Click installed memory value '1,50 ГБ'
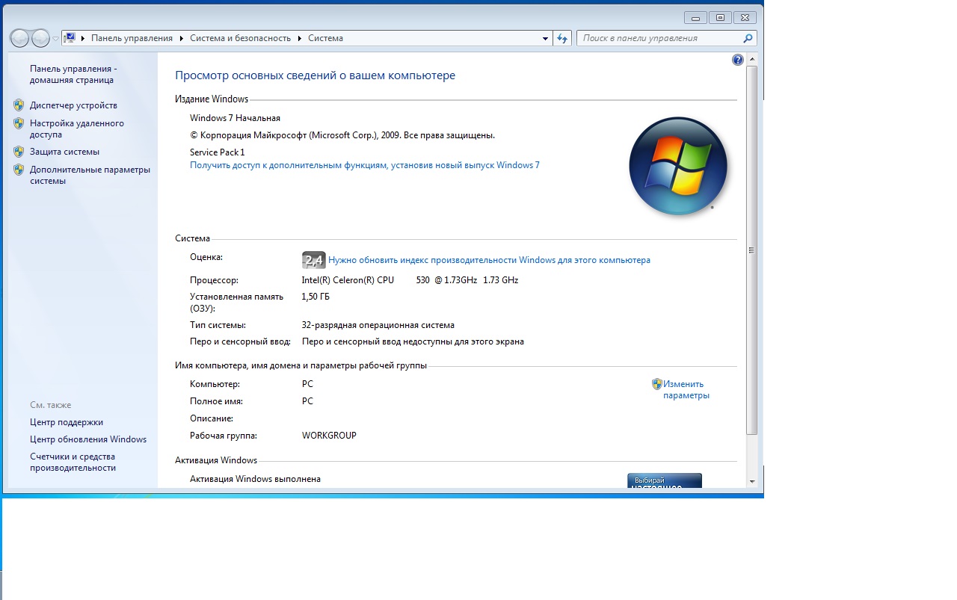This screenshot has width=957, height=600. (316, 297)
